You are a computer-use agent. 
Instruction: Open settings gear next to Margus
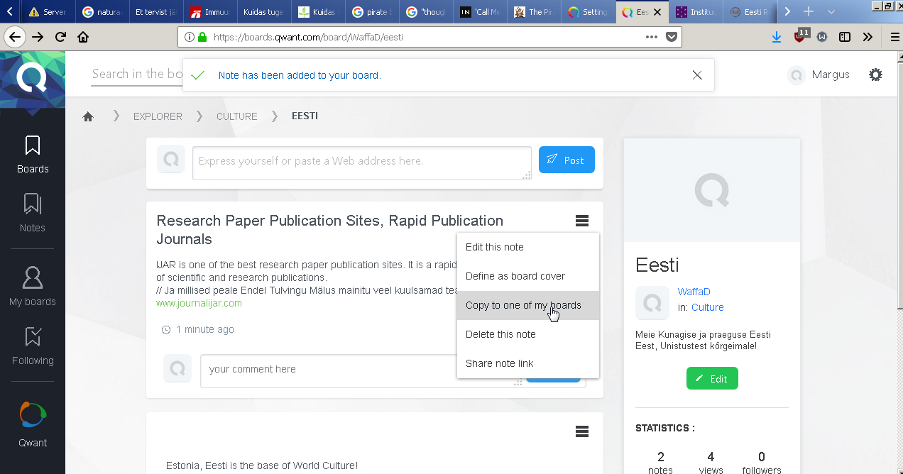876,75
